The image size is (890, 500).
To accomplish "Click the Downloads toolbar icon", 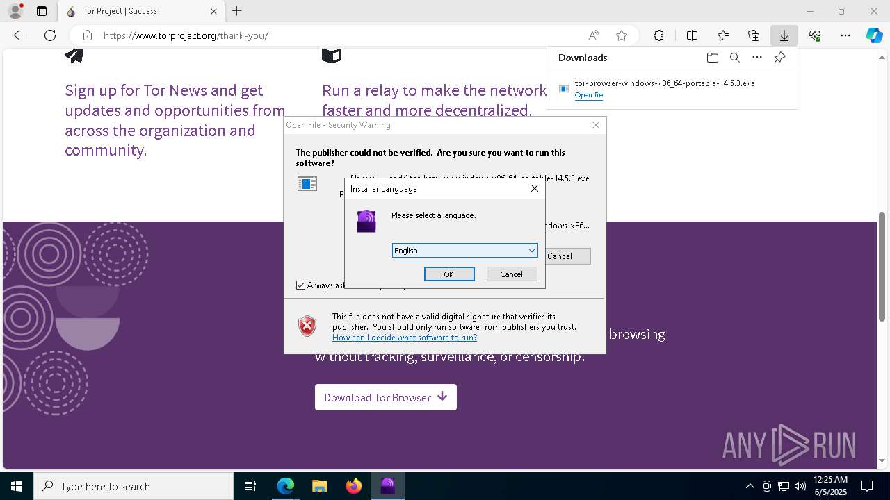I will (784, 35).
